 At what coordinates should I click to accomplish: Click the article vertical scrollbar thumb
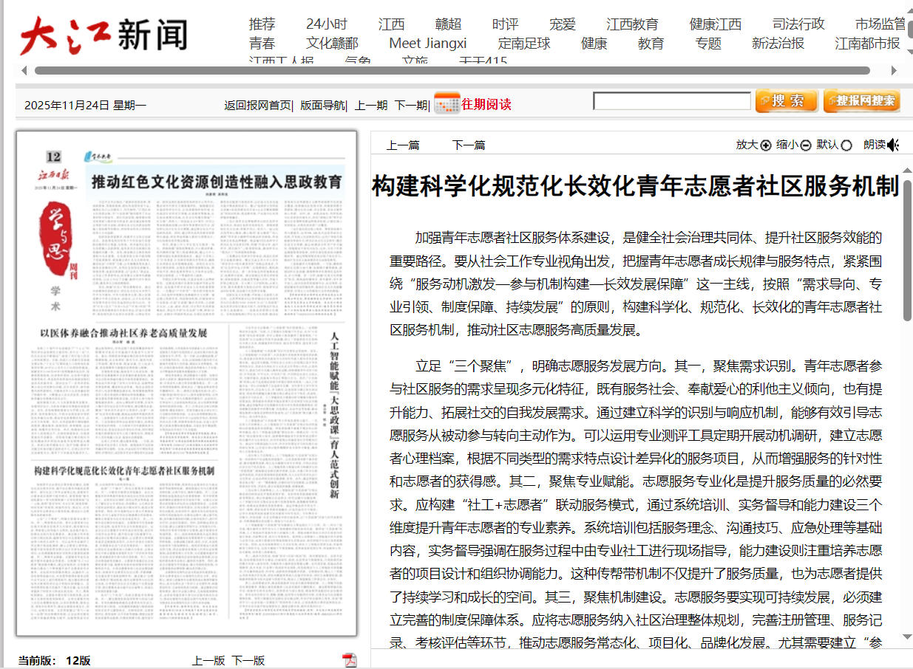tap(907, 250)
